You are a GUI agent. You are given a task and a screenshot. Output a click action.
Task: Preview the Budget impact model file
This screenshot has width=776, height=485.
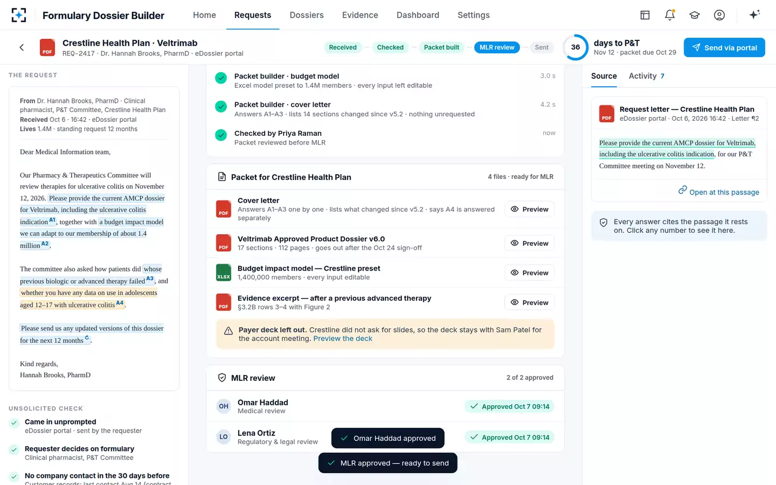click(x=530, y=273)
